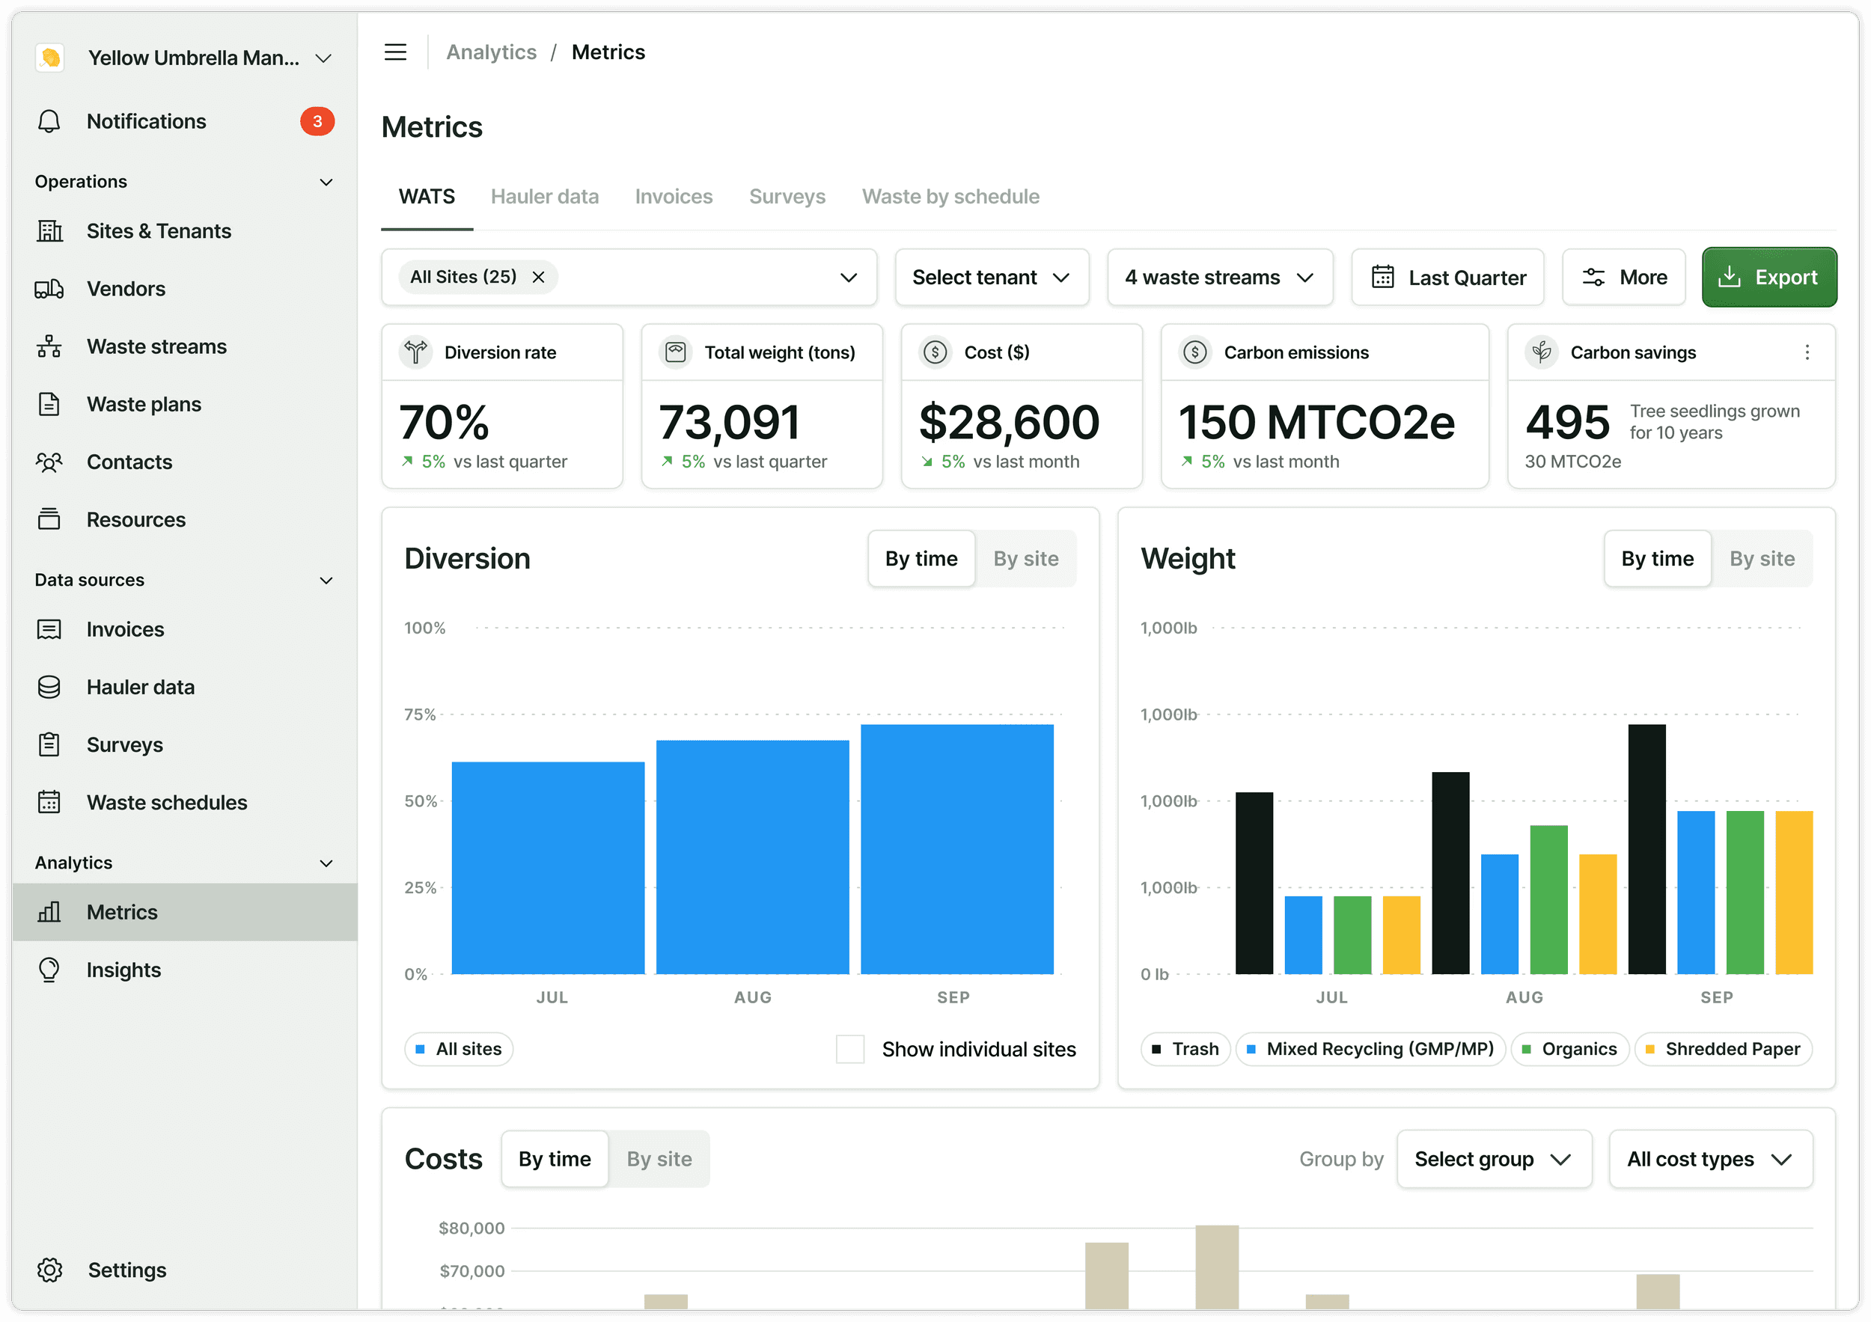Click the Surveys clipboard icon
Screen dimensions: 1871x1322
click(49, 745)
